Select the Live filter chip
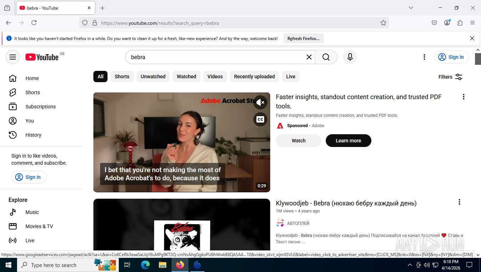Image resolution: width=481 pixels, height=272 pixels. point(291,76)
